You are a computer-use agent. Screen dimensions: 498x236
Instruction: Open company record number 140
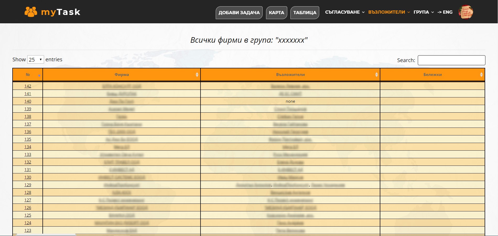click(x=28, y=101)
